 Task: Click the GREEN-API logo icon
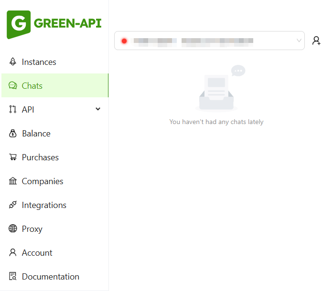click(x=19, y=24)
